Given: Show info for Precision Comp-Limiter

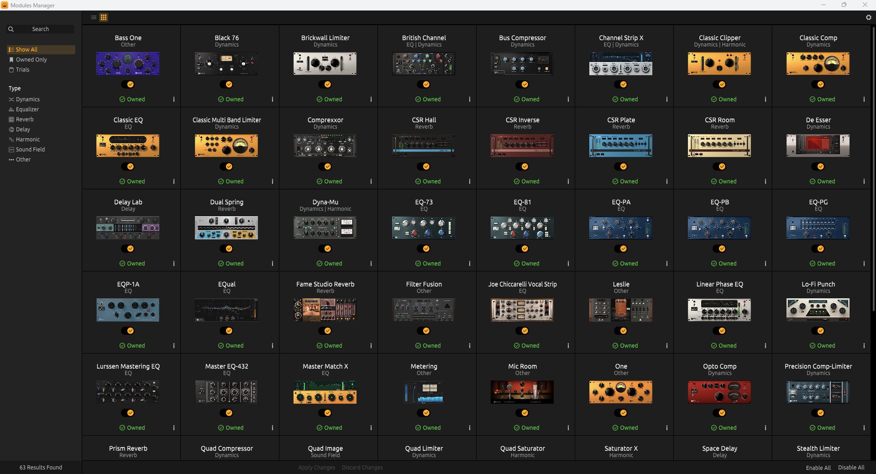Looking at the screenshot, I should coord(864,427).
